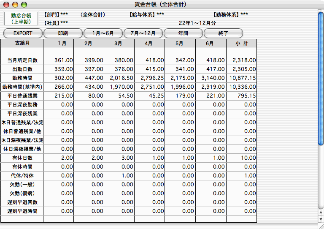
Task: Click the window resize grip corner
Action: tap(321, 226)
